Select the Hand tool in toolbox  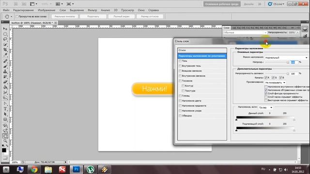coord(5,136)
